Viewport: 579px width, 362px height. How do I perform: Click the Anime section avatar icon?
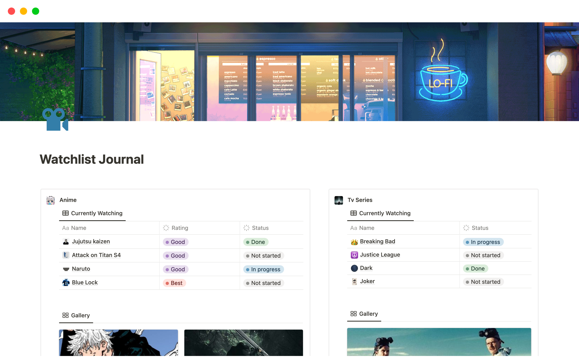pyautogui.click(x=50, y=200)
